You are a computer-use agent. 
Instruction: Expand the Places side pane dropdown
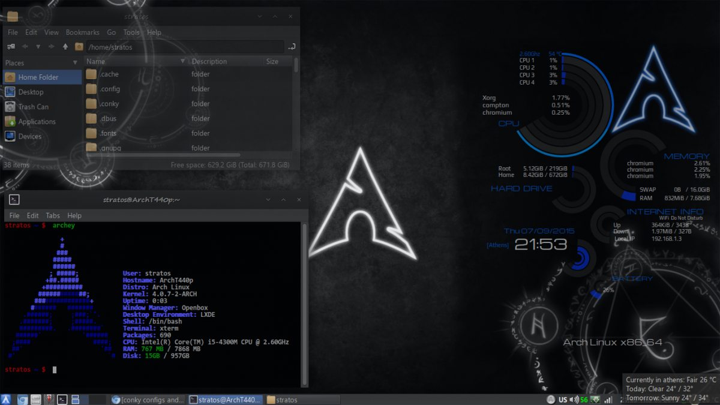click(75, 62)
